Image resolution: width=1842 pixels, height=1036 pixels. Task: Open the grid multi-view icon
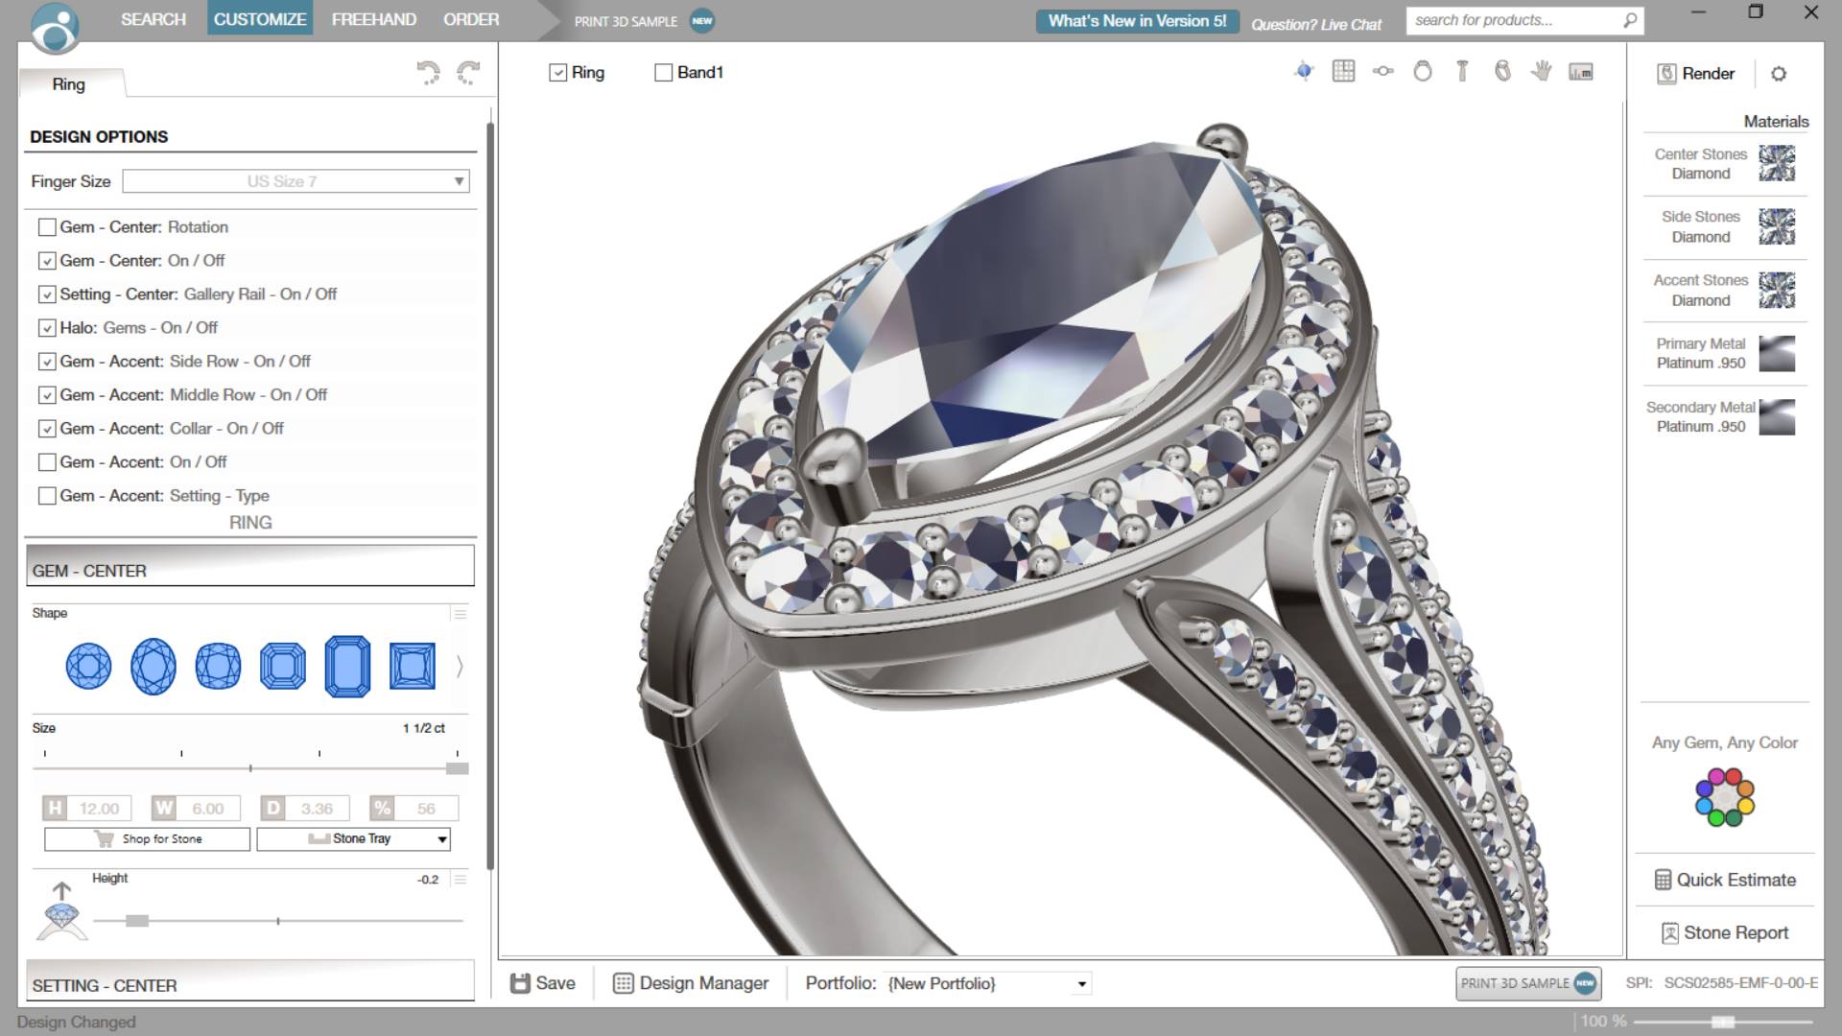tap(1343, 71)
